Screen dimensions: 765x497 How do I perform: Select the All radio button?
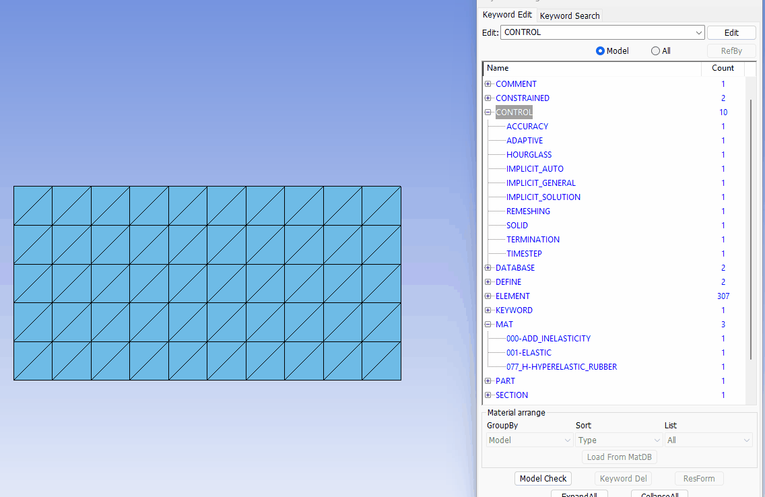655,51
